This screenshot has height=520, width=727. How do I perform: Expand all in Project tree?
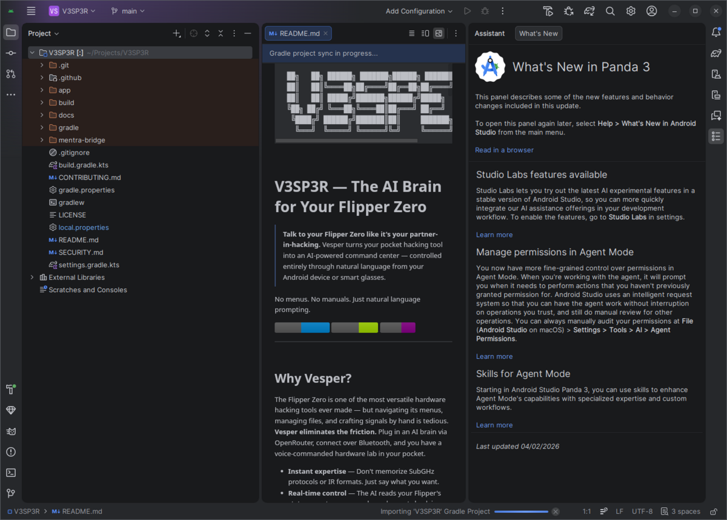point(207,33)
